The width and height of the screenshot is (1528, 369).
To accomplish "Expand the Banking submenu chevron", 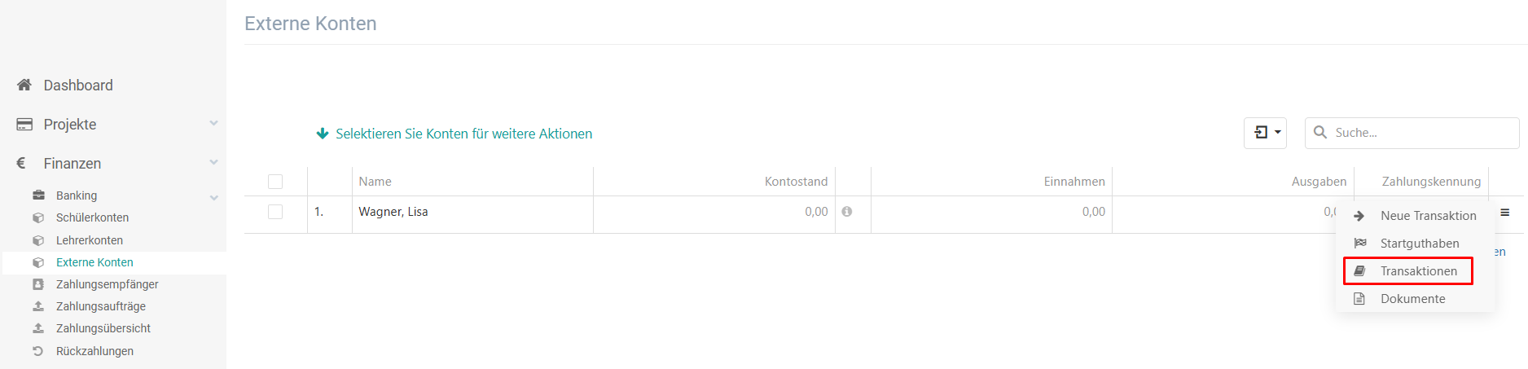I will (213, 197).
